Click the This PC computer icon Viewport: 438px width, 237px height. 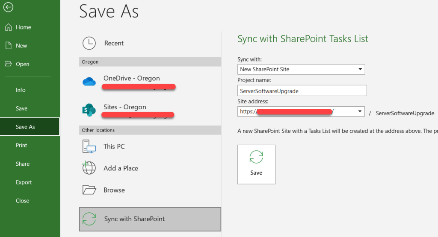(x=89, y=146)
